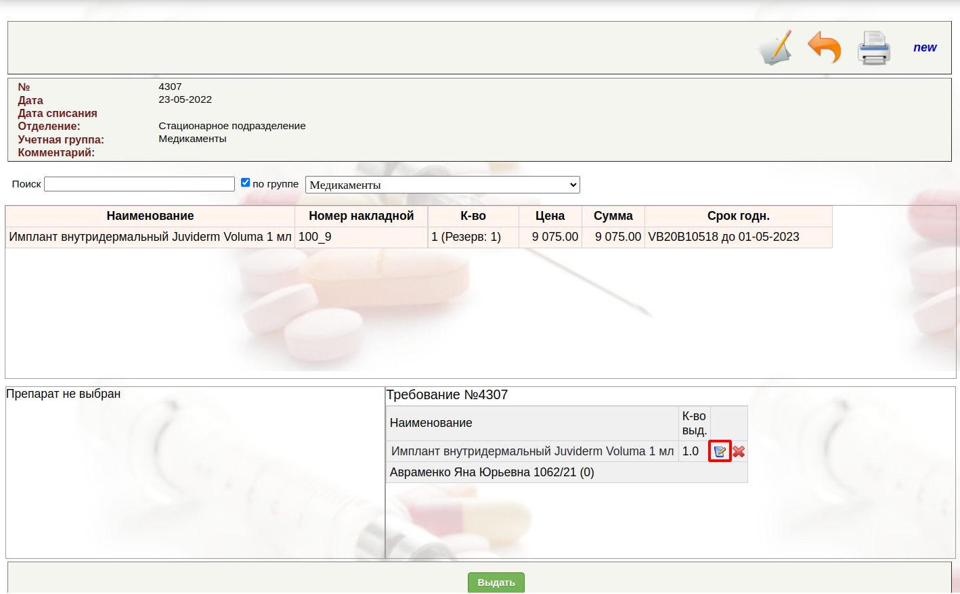This screenshot has height=594, width=960.
Task: Select Juviderm Voluma 1 мл in stock table
Action: 150,237
